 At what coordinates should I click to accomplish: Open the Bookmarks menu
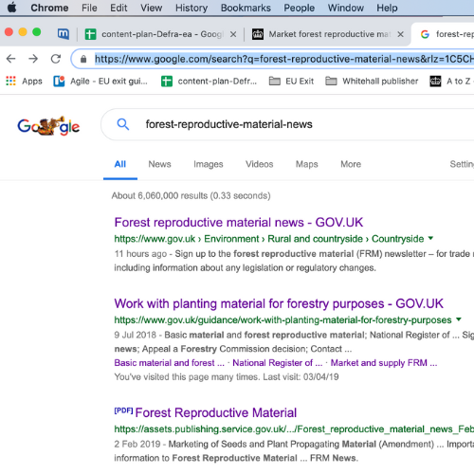246,8
